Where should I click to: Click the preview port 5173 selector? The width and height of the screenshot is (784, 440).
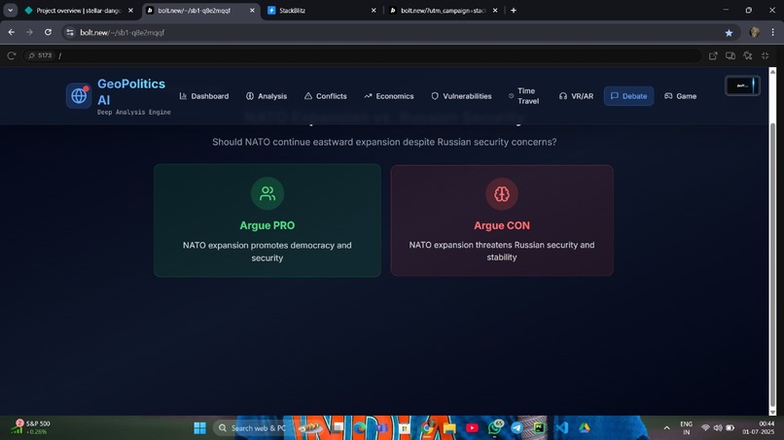(40, 55)
